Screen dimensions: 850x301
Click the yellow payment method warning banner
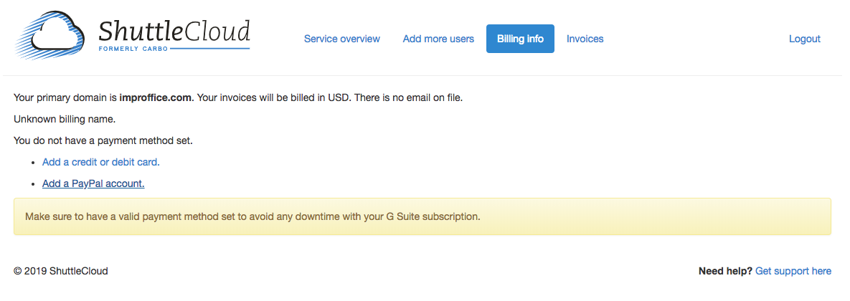coord(422,216)
